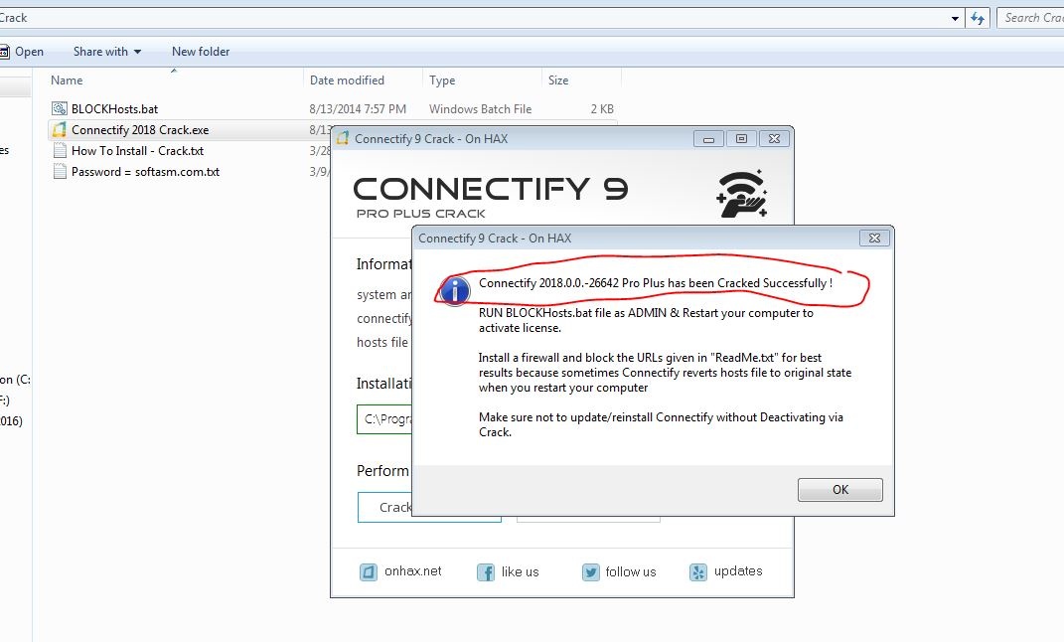Close the Connectify 9 Crack message dialog
Viewport: 1064px width, 642px height.
874,239
